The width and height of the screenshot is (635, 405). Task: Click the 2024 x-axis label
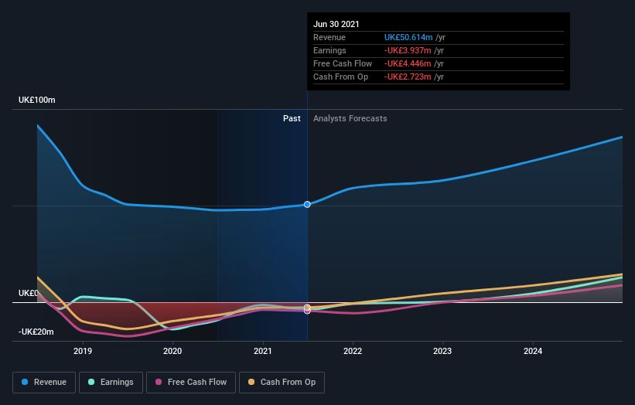coord(533,351)
